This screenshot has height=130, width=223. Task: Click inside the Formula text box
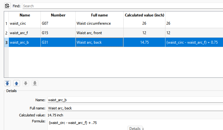coord(135,123)
